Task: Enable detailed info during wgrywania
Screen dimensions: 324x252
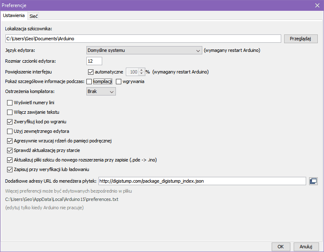Action: click(x=119, y=81)
